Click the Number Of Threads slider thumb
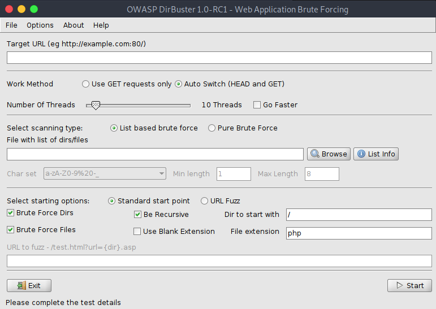436x309 pixels. coord(96,105)
